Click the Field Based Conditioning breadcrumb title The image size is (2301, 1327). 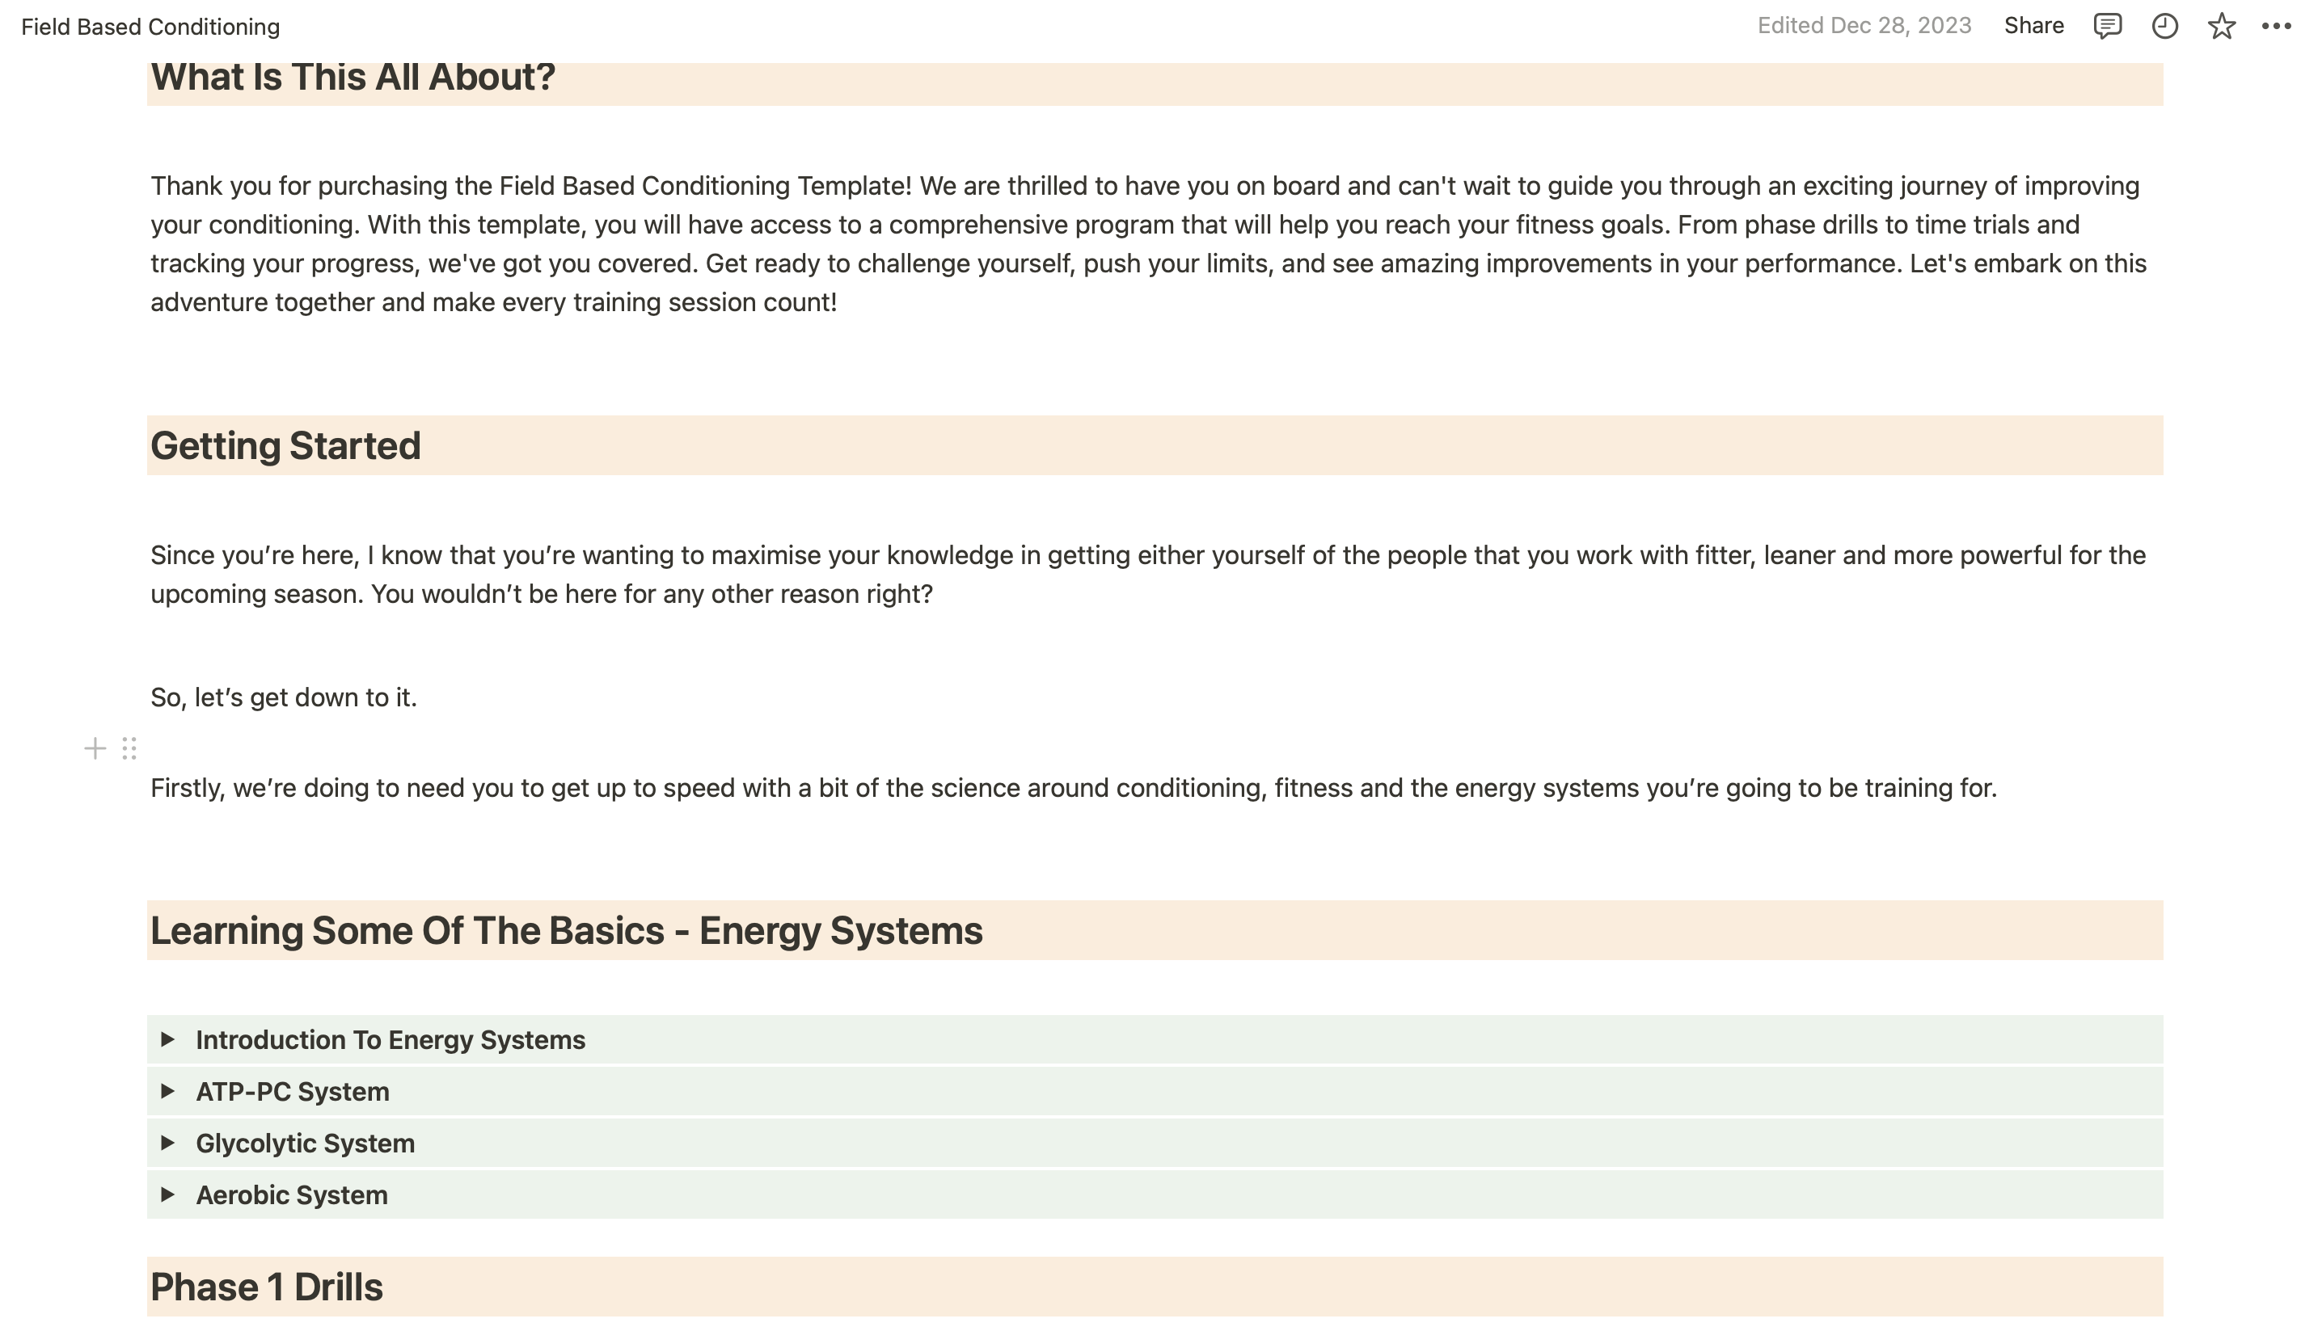click(150, 27)
